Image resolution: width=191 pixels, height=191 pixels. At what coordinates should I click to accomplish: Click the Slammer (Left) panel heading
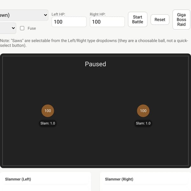[x=18, y=179]
